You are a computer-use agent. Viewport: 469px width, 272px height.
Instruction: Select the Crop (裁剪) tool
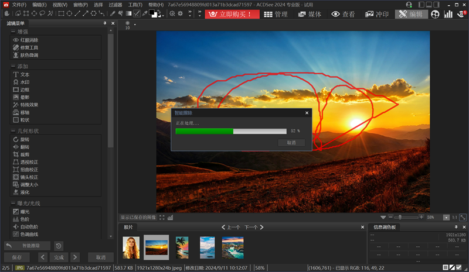(x=25, y=154)
